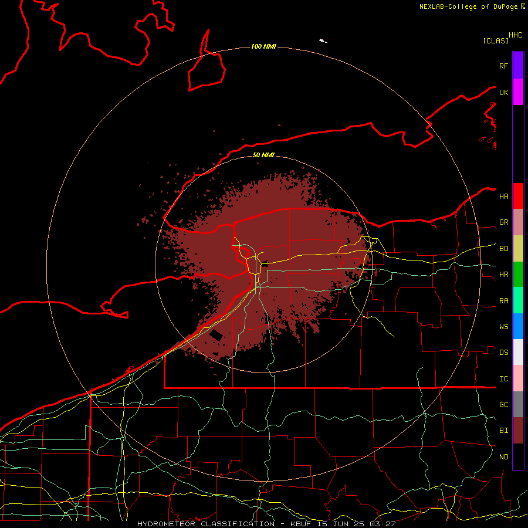The width and height of the screenshot is (528, 528).
Task: Click the RF purple legend swatch
Action: (518, 66)
